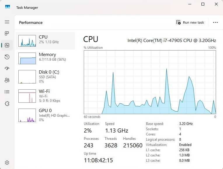Open the Users page icon
The width and height of the screenshot is (223, 169).
(7, 80)
